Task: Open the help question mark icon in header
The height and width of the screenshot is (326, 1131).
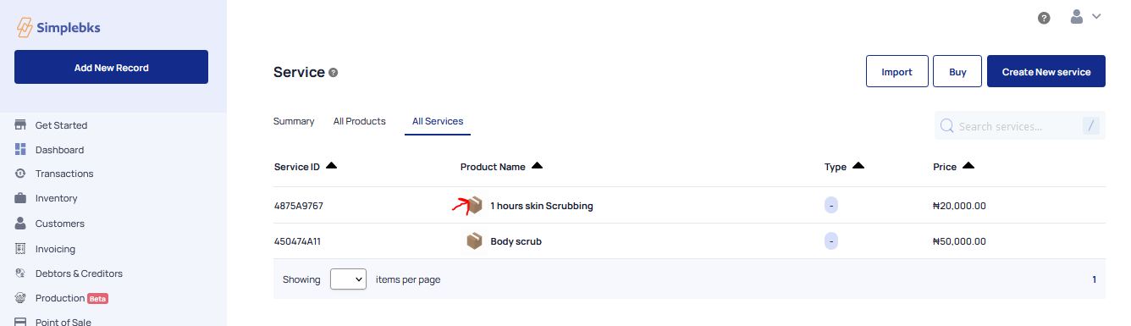Action: click(1044, 18)
